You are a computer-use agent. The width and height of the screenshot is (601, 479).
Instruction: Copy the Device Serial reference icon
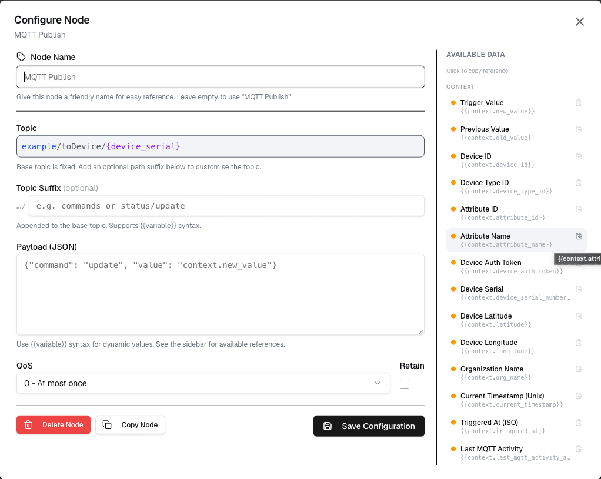(x=579, y=289)
